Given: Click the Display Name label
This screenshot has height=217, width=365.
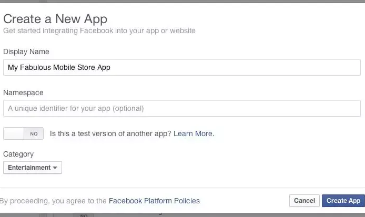Looking at the screenshot, I should (x=26, y=51).
